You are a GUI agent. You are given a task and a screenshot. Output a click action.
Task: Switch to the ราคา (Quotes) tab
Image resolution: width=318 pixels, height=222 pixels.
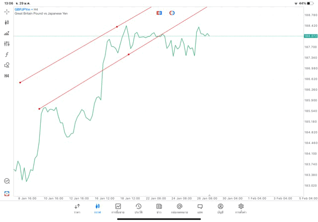coord(77,209)
